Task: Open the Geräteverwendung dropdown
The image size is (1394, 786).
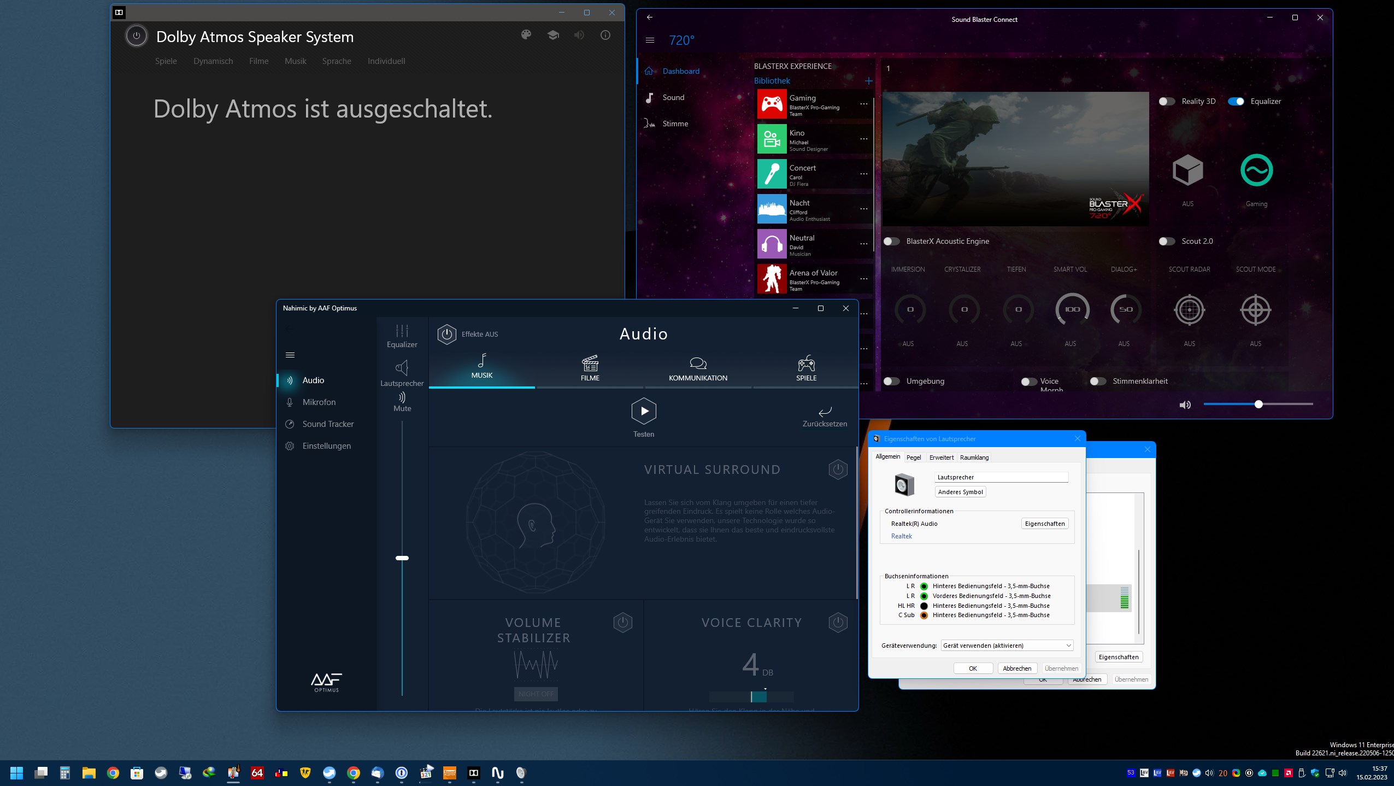Action: [x=1007, y=646]
